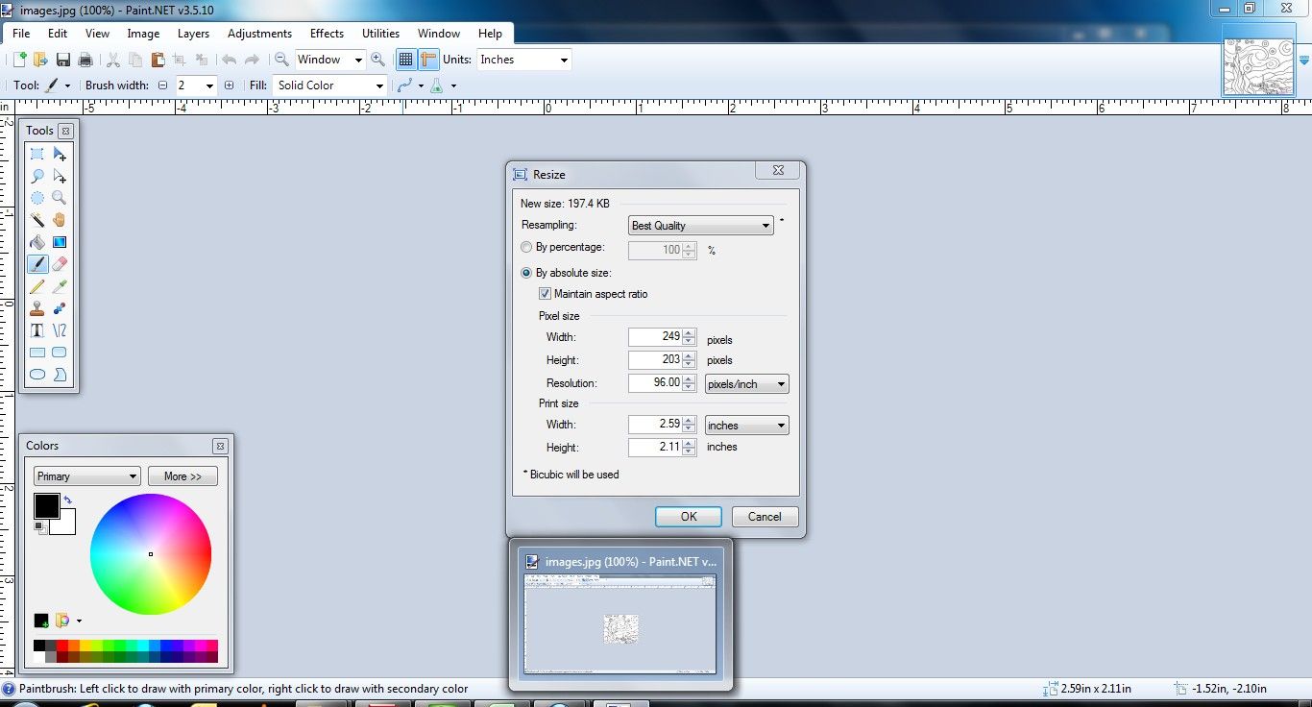
Task: Uncheck Maintain aspect ratio
Action: point(545,294)
